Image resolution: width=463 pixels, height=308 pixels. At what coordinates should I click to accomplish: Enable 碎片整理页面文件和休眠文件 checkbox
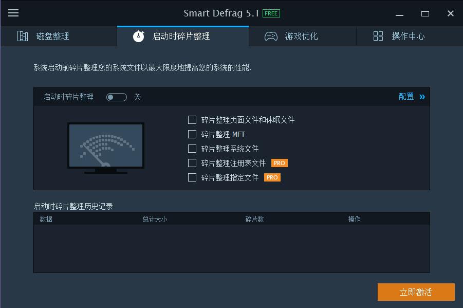coord(192,120)
